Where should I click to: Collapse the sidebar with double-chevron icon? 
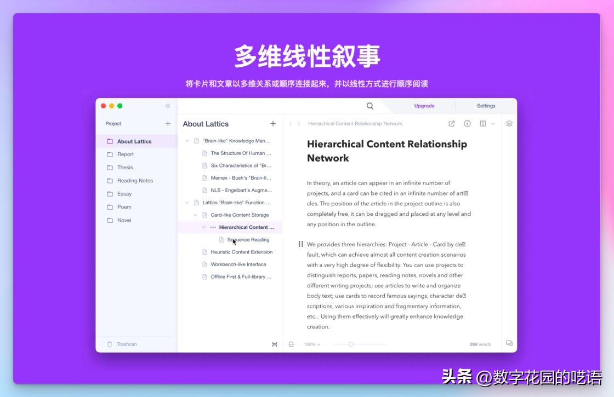[x=168, y=106]
